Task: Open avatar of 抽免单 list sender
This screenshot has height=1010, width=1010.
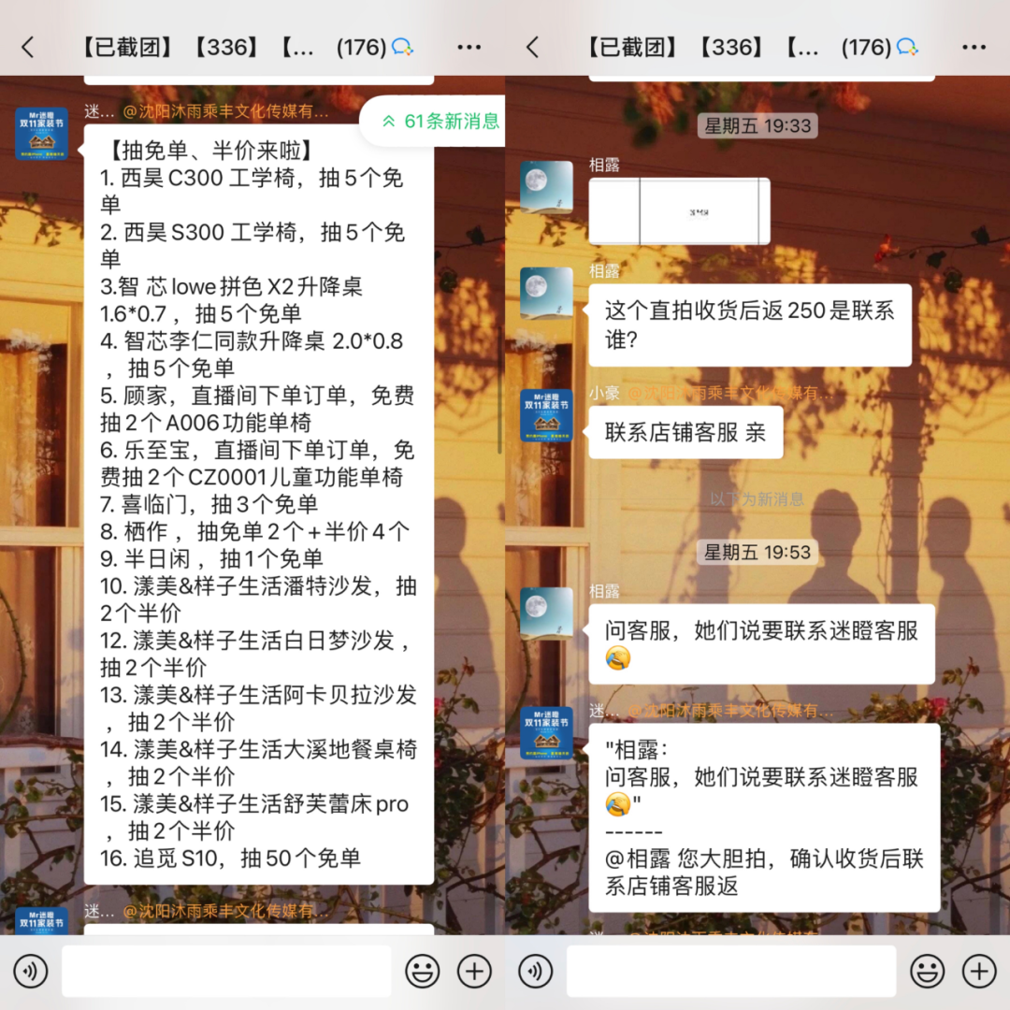Action: pos(42,134)
